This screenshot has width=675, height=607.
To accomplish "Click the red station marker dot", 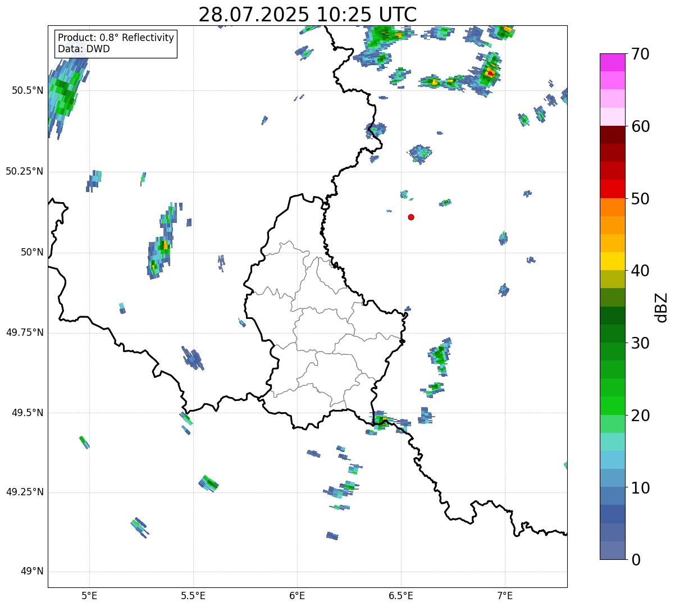I will pos(411,217).
